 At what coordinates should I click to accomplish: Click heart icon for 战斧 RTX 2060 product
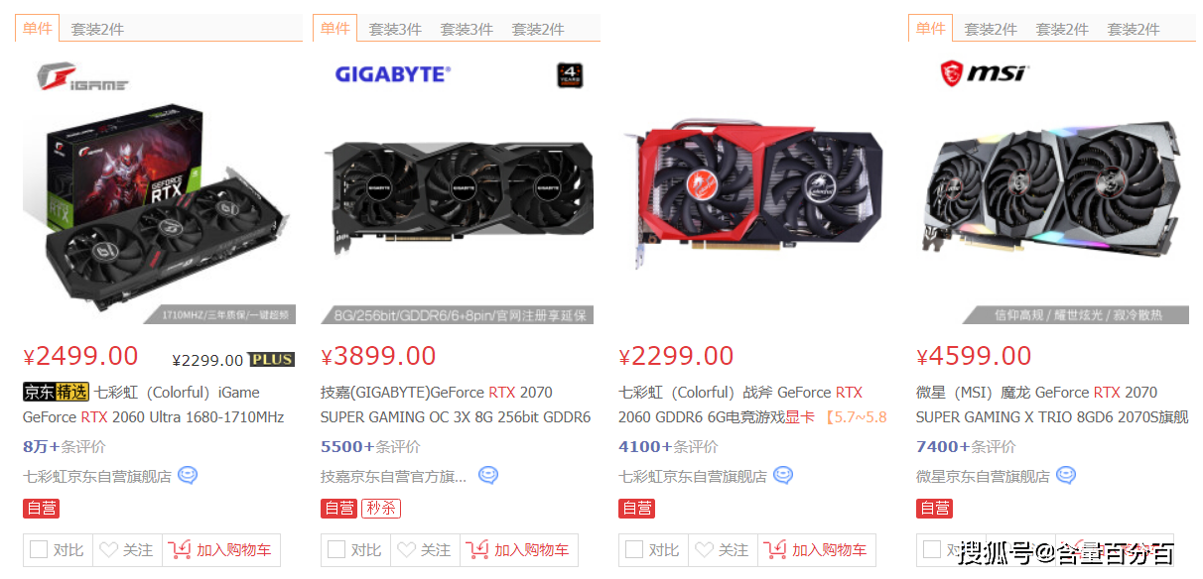pos(704,549)
